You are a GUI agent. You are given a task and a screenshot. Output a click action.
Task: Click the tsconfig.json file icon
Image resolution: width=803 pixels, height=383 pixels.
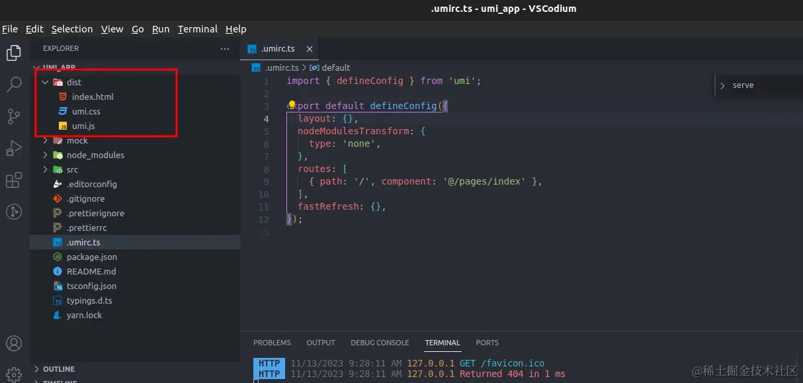58,286
